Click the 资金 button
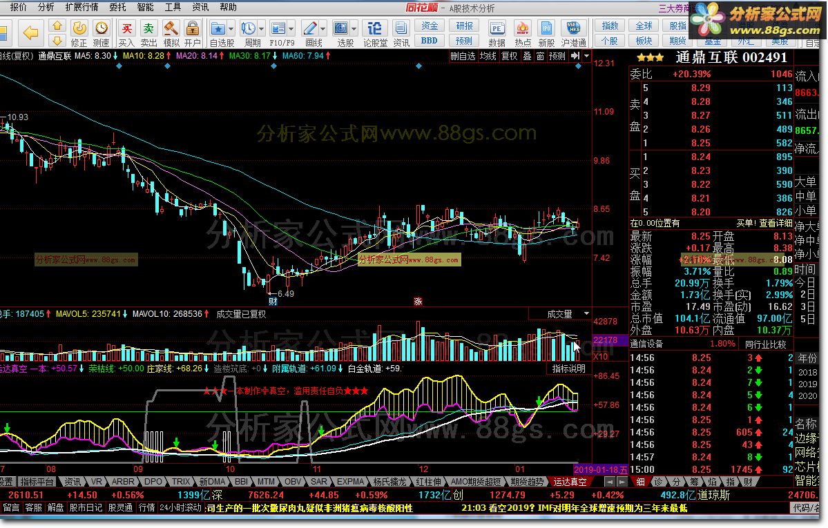 pyautogui.click(x=430, y=26)
